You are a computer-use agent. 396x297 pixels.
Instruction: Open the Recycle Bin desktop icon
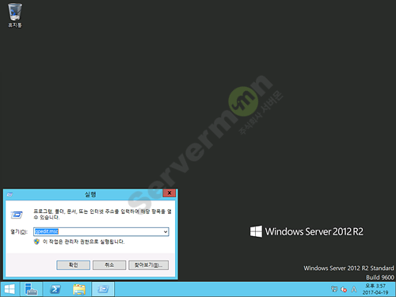pyautogui.click(x=15, y=15)
